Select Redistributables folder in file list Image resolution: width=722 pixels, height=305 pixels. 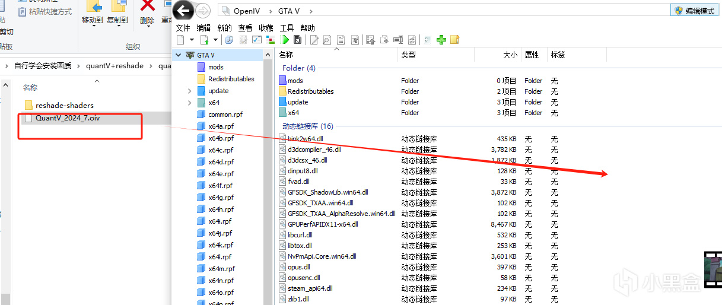pyautogui.click(x=311, y=91)
